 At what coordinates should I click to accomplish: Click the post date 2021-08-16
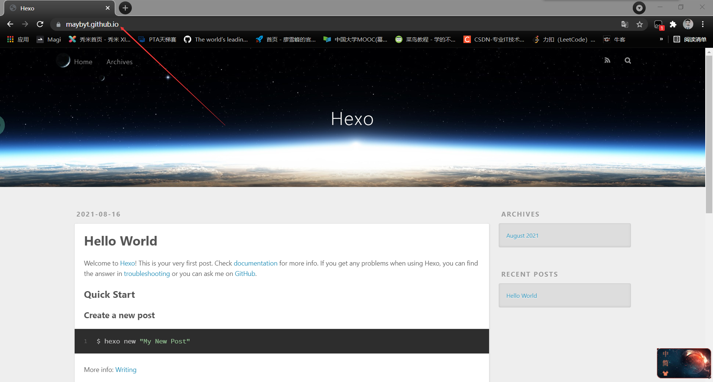tap(98, 214)
